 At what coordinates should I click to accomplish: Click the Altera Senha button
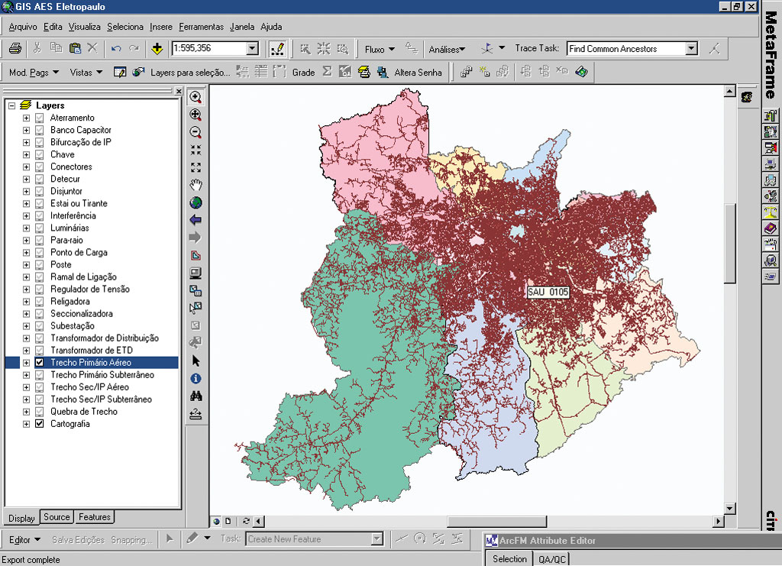click(x=417, y=73)
